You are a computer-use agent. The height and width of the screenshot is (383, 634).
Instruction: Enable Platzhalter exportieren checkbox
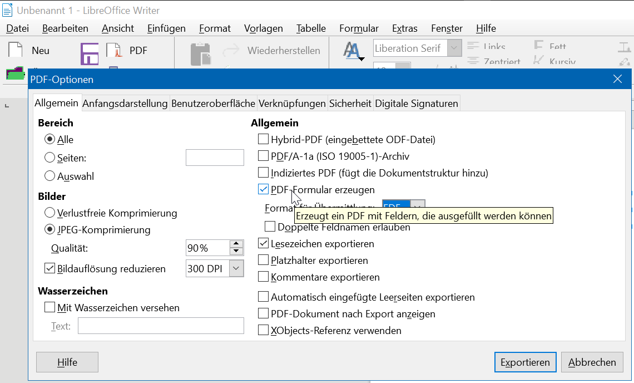click(263, 259)
